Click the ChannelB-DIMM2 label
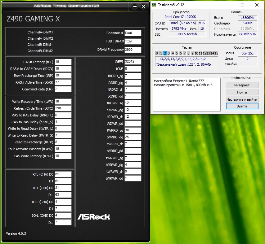Viewport: 265px width, 244px height. pos(40,51)
